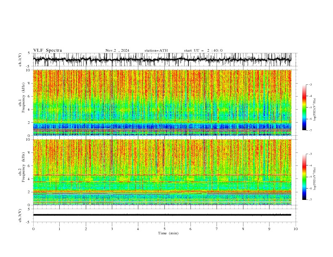Click the ch.1 spectrogram color bar

[304, 108]
